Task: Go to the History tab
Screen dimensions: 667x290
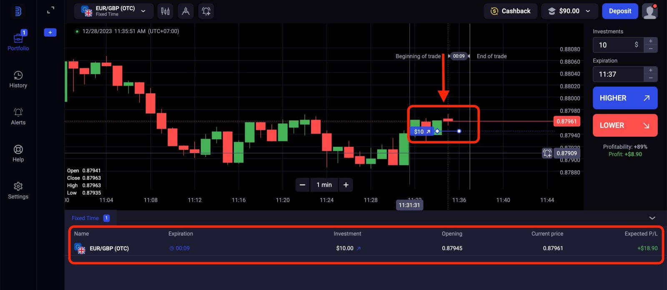Action: (18, 79)
